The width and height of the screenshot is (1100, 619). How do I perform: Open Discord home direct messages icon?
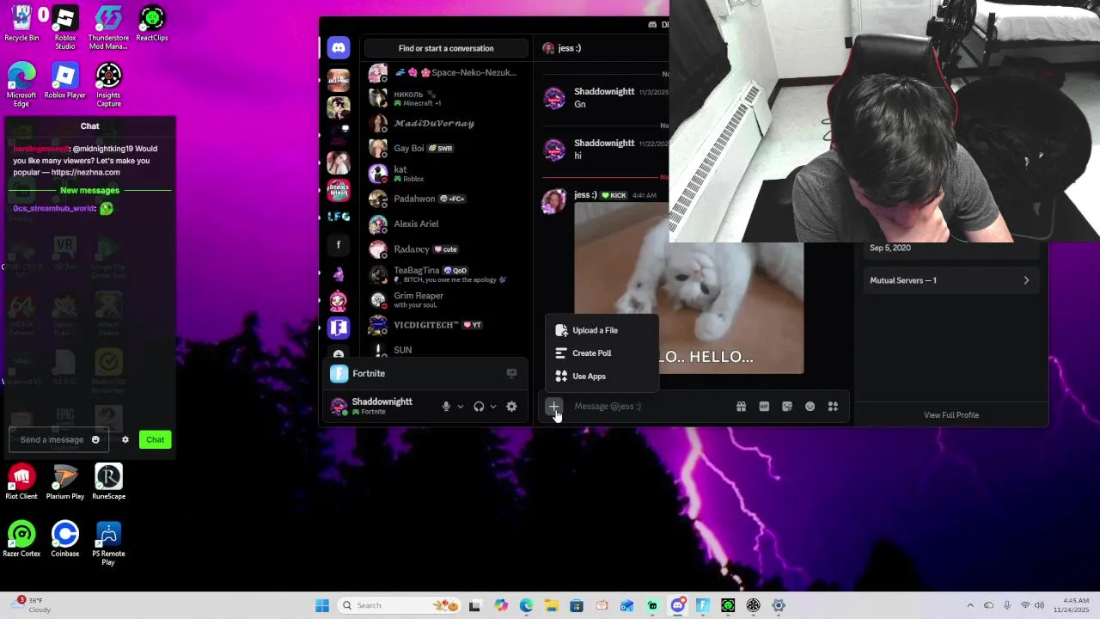click(x=339, y=48)
